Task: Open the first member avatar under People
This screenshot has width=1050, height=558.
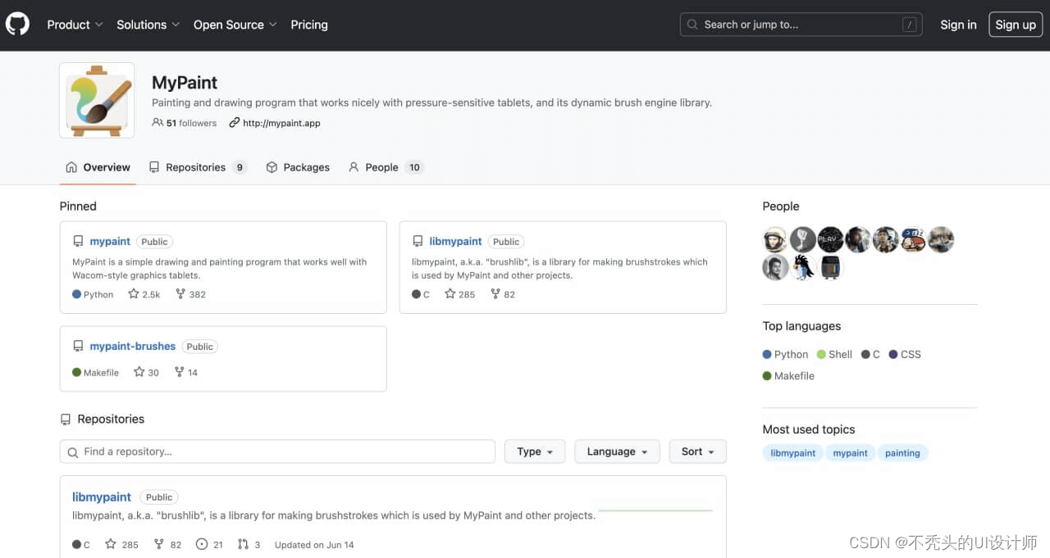Action: (775, 240)
